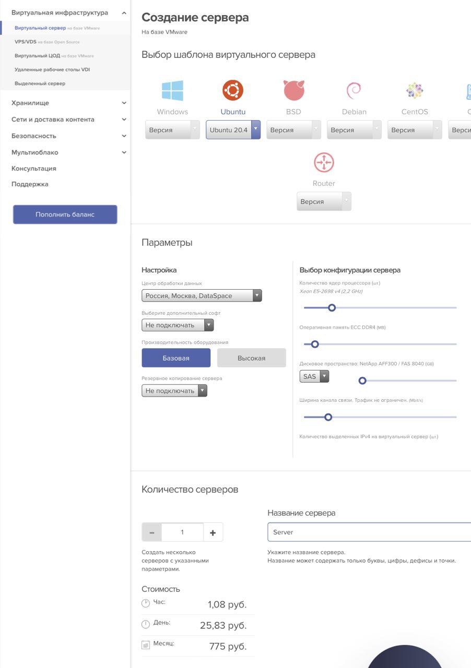
Task: Open VPS/VDS на базе Open Source
Action: pyautogui.click(x=48, y=42)
